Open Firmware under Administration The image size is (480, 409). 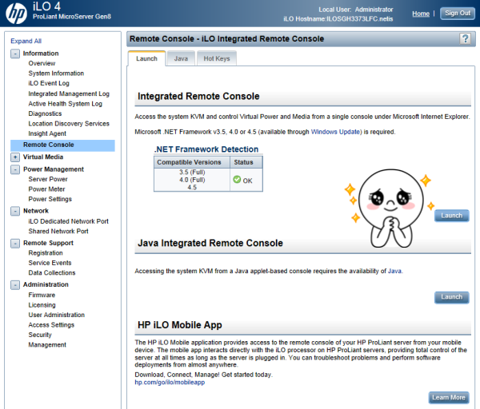coord(42,295)
